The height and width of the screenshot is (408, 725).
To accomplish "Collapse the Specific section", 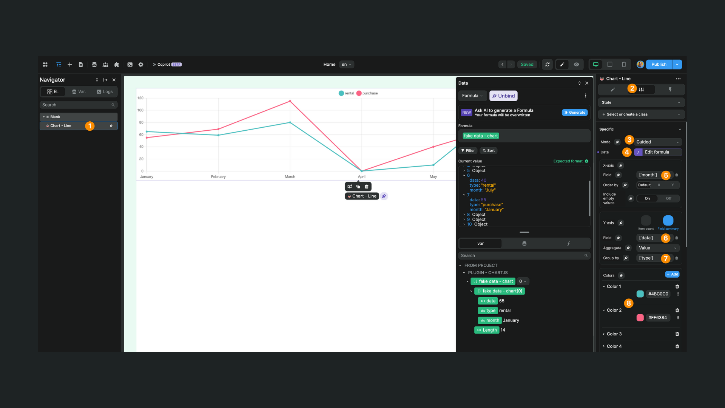I will [x=680, y=129].
